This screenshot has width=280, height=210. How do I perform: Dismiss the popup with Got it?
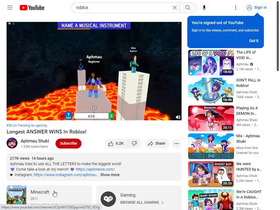(254, 41)
